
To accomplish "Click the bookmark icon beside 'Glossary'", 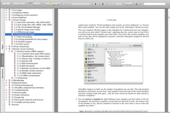I will (10, 105).
